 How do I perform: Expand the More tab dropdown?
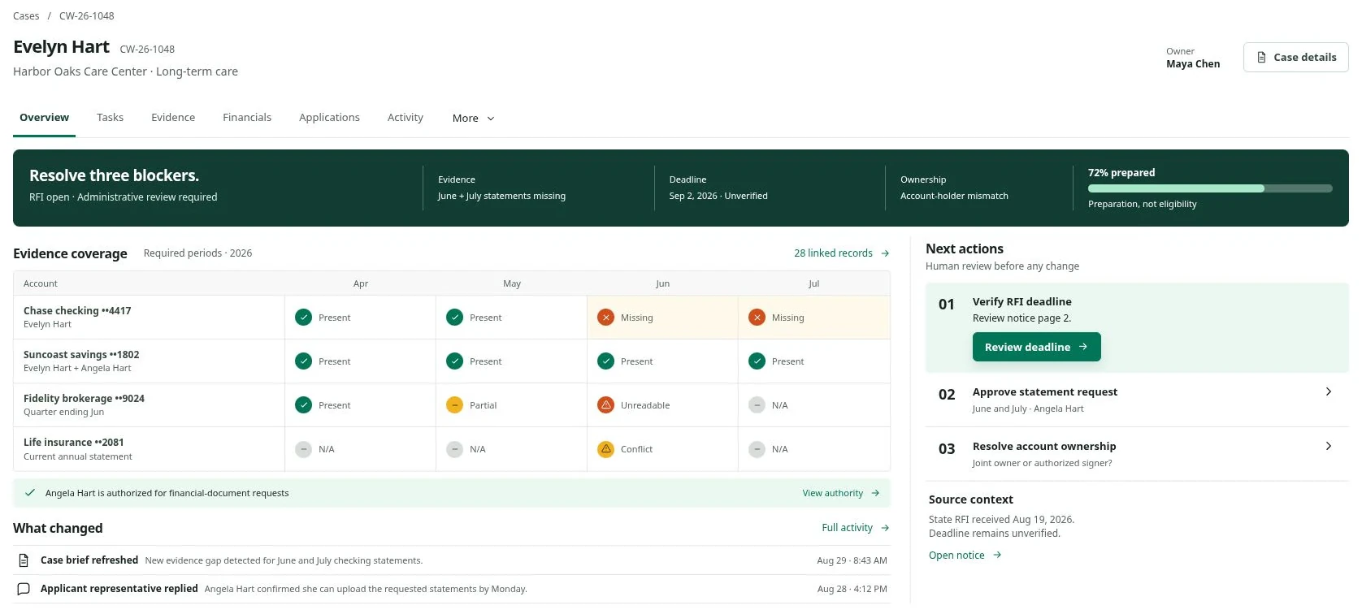pyautogui.click(x=474, y=119)
